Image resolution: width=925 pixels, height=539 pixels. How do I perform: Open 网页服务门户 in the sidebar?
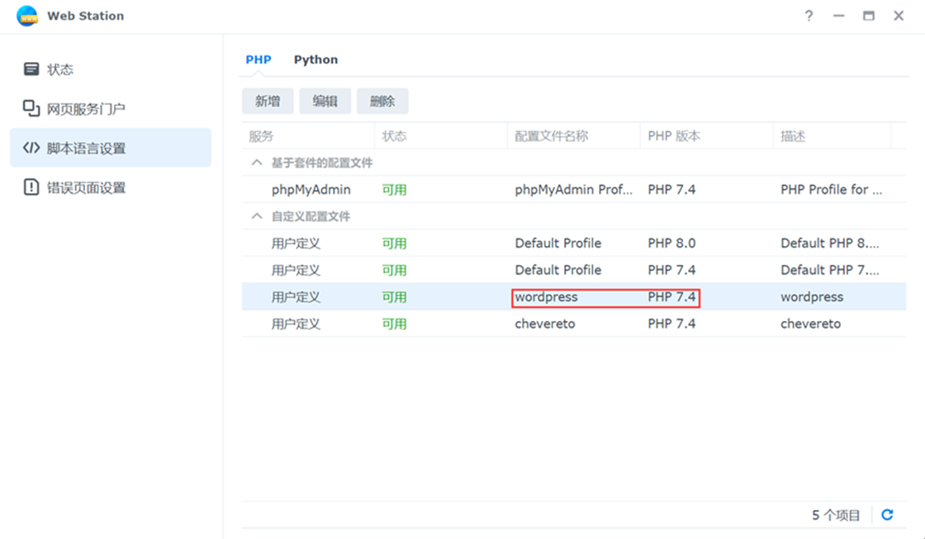pos(111,108)
